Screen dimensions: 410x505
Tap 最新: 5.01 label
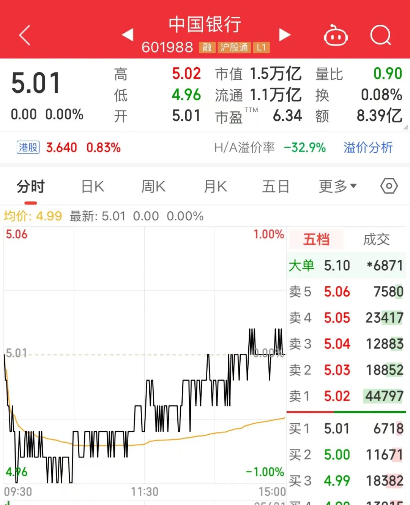[98, 216]
